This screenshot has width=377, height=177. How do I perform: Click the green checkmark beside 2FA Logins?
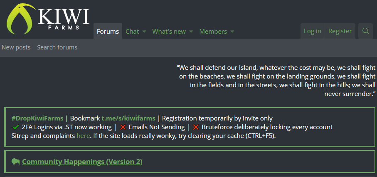coord(16,127)
